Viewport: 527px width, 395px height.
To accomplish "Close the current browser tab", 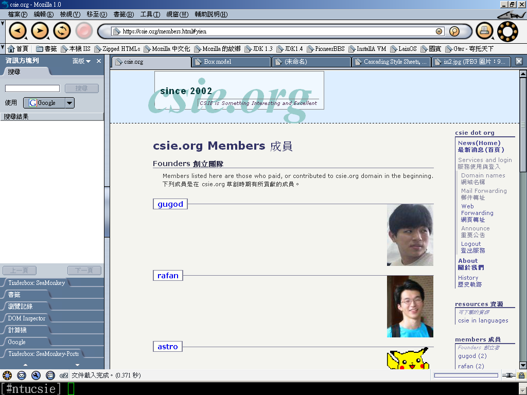I will 519,61.
